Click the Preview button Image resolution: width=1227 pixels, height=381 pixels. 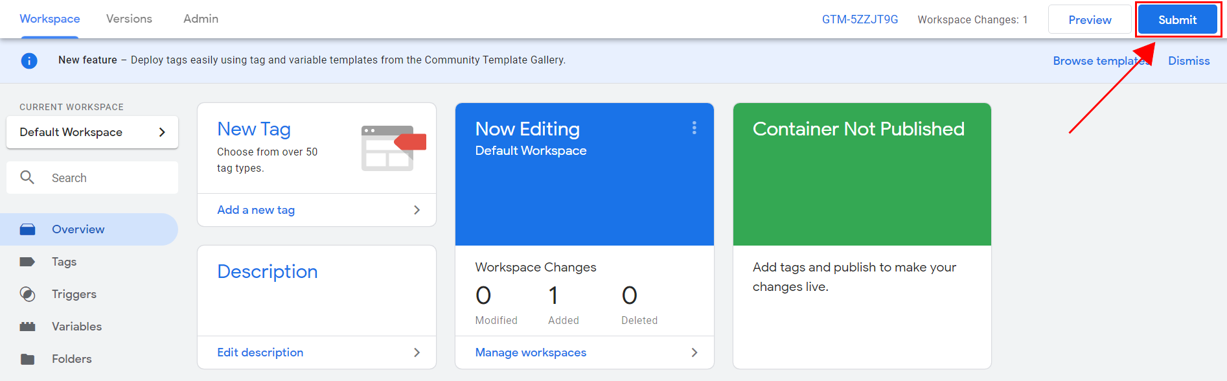[1090, 20]
